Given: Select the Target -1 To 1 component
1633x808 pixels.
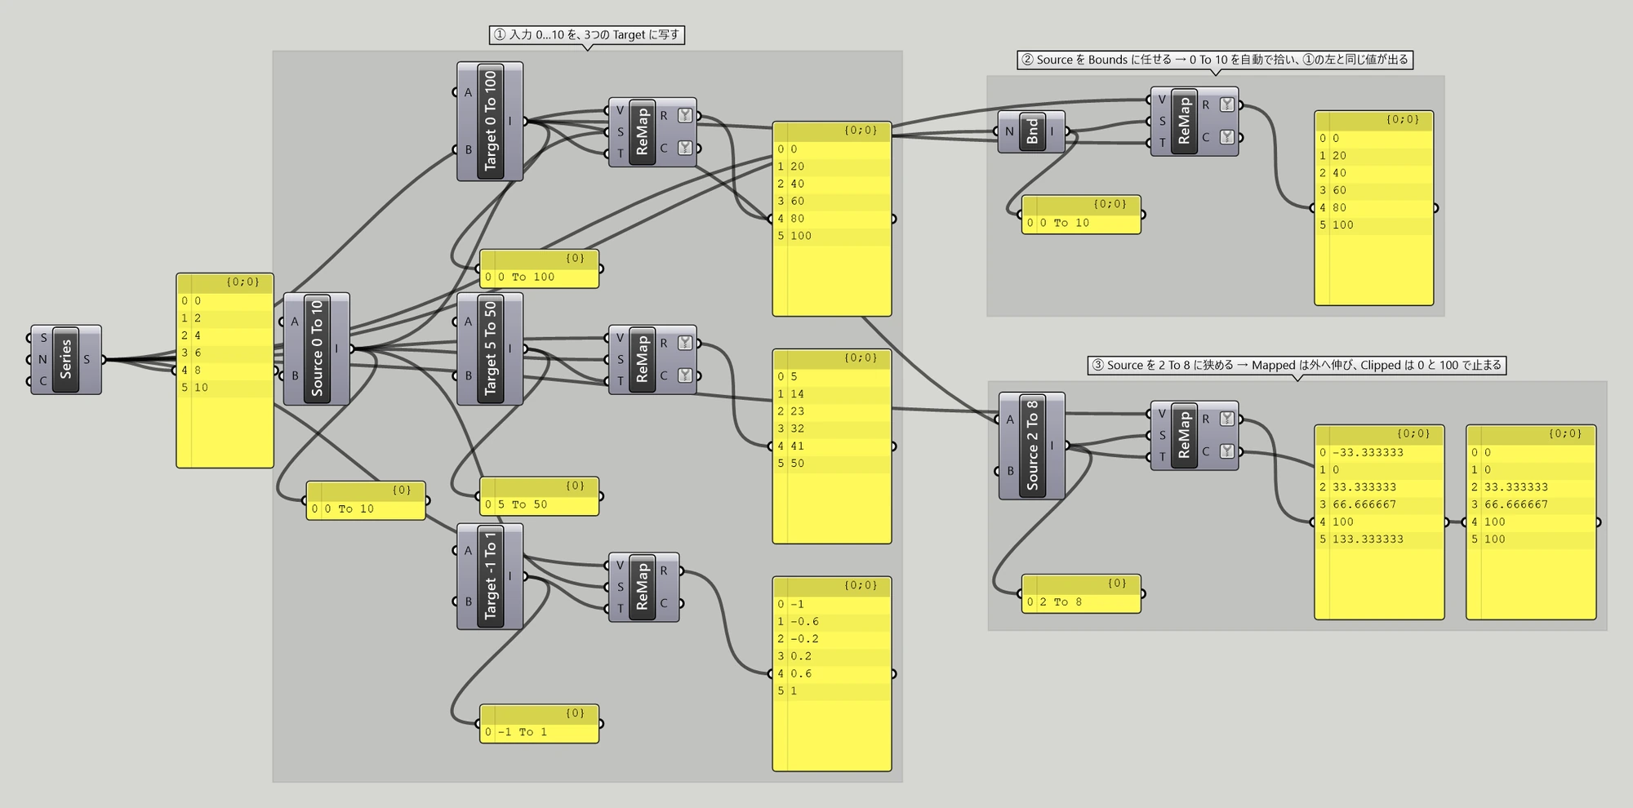Looking at the screenshot, I should pos(490,576).
